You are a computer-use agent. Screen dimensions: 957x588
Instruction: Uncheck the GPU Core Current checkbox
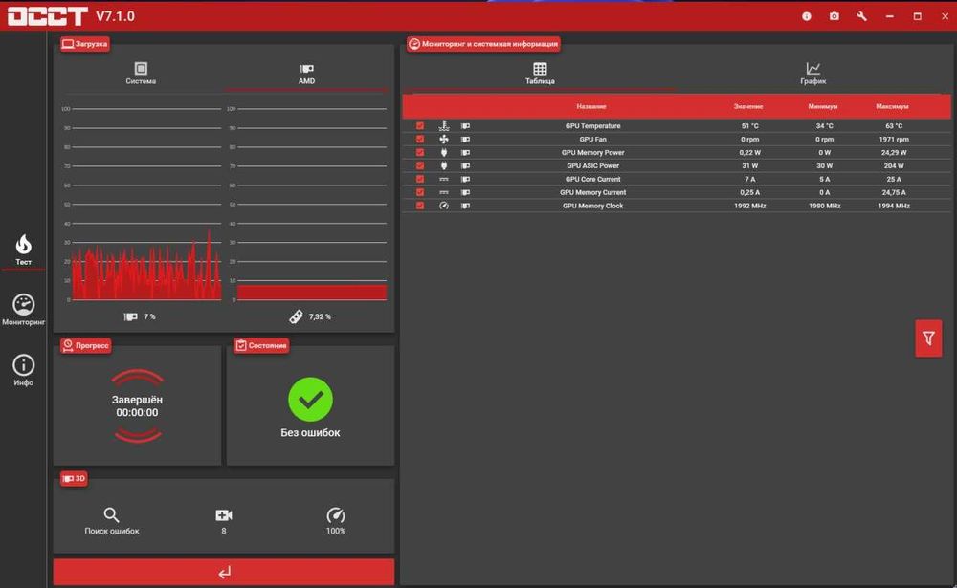[x=420, y=180]
